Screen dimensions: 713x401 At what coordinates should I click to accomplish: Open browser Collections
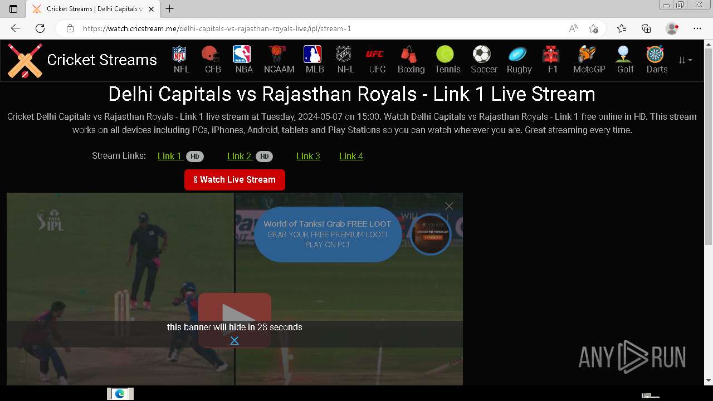point(646,28)
